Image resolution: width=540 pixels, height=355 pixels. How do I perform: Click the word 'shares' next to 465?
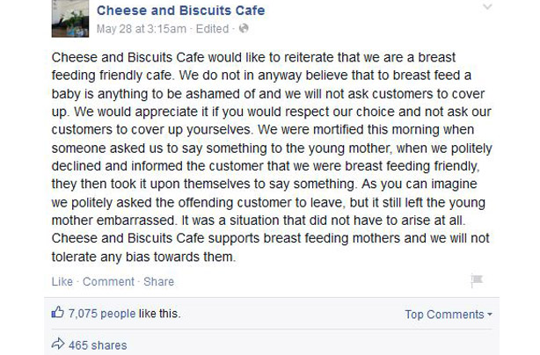coord(109,345)
